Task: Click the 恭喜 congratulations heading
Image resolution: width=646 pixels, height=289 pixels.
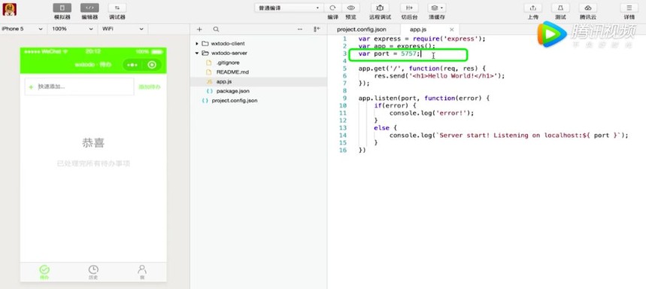Action: coord(93,143)
